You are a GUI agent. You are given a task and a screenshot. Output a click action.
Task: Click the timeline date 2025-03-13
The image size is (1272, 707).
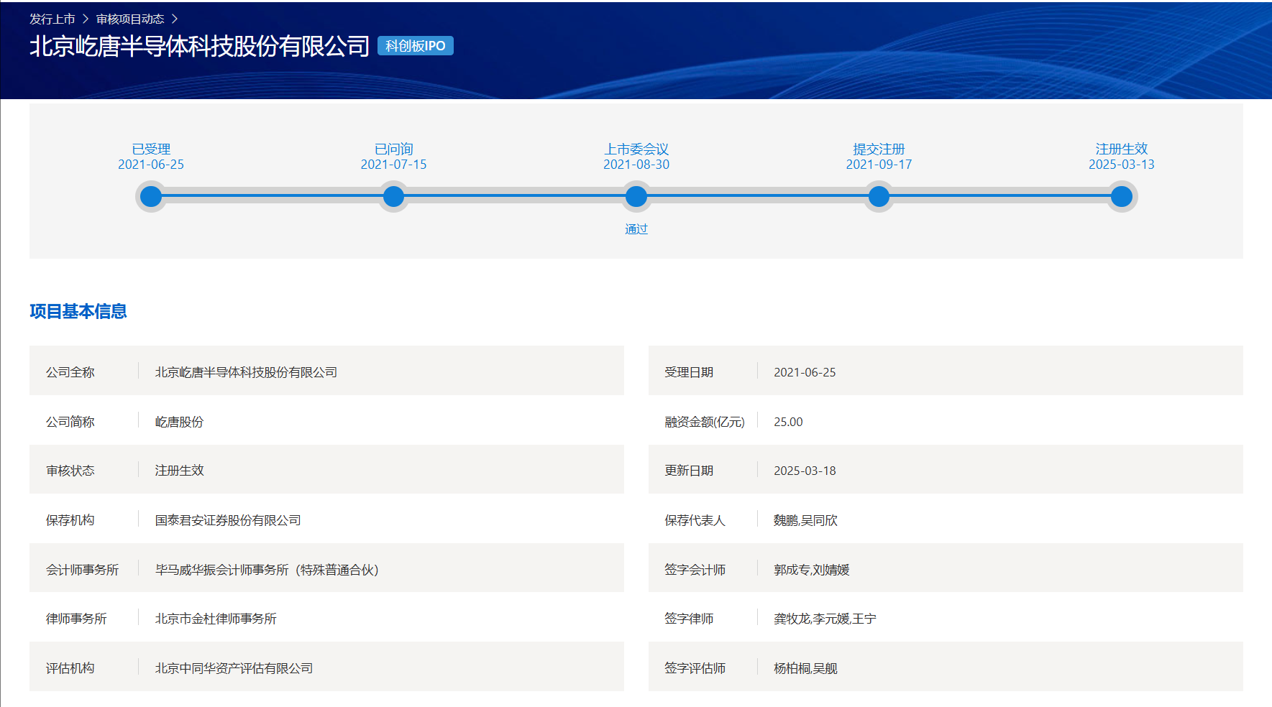(1121, 165)
